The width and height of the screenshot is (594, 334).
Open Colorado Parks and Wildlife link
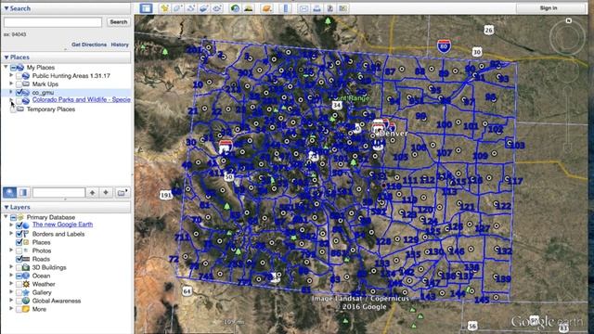pyautogui.click(x=82, y=99)
